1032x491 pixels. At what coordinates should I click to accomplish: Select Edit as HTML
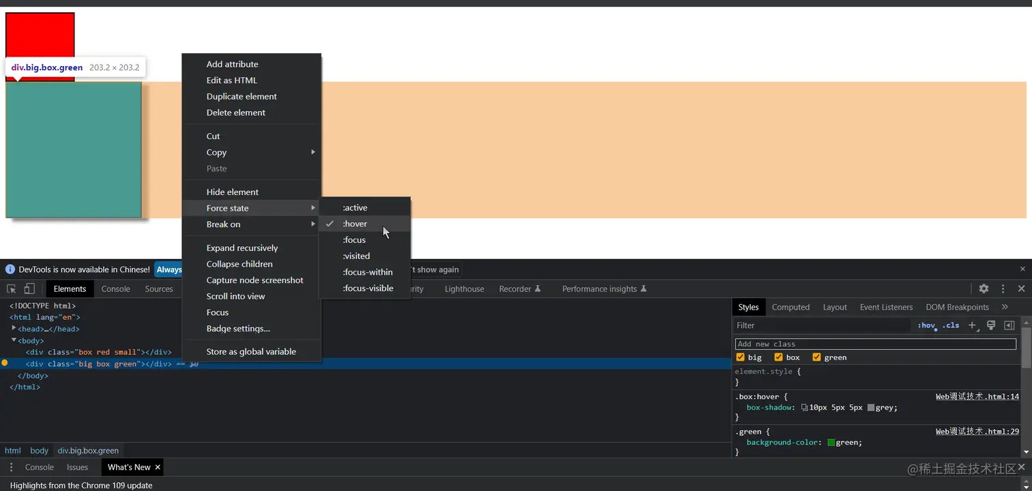click(251, 80)
